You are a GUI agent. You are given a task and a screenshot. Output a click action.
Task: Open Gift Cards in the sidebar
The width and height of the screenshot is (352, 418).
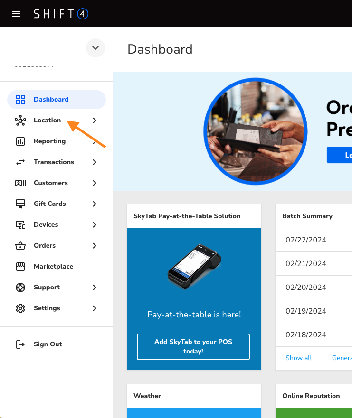click(x=49, y=204)
